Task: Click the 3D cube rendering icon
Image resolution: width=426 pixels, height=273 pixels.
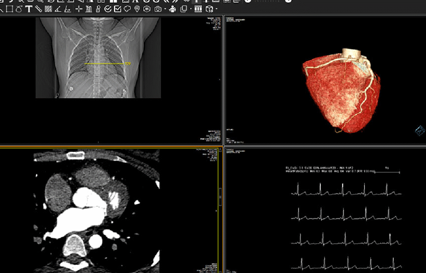Action: coord(209,9)
